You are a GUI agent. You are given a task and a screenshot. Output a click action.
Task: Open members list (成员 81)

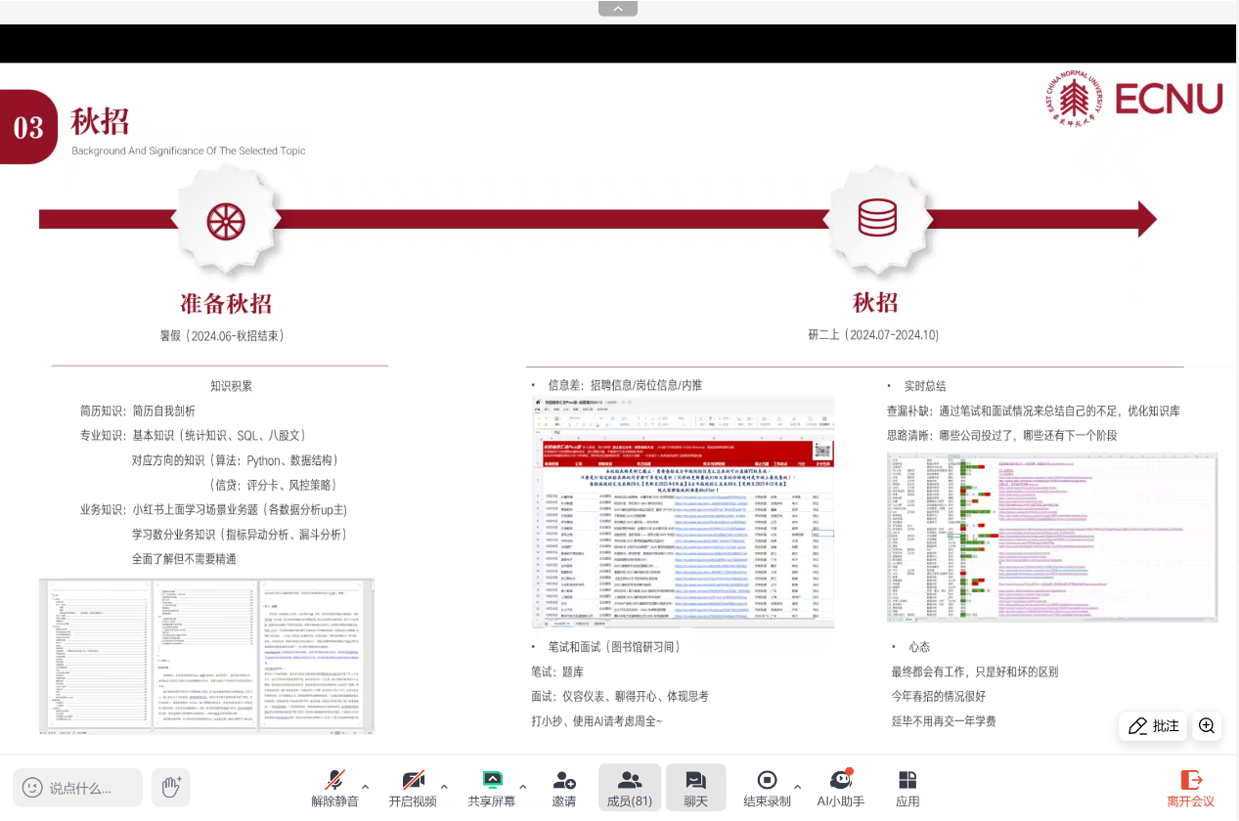[629, 788]
